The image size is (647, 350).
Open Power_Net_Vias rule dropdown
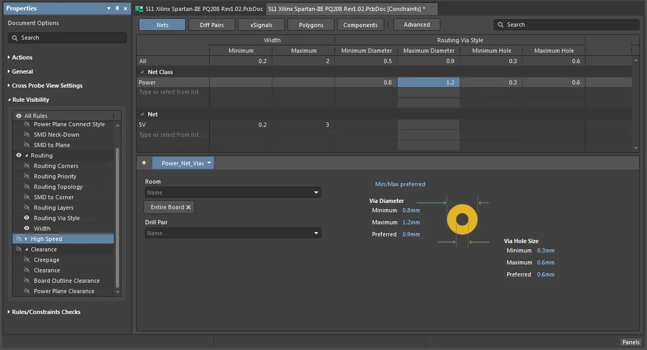point(209,163)
